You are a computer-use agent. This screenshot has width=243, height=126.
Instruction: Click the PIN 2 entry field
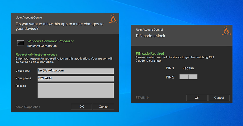click(x=188, y=77)
